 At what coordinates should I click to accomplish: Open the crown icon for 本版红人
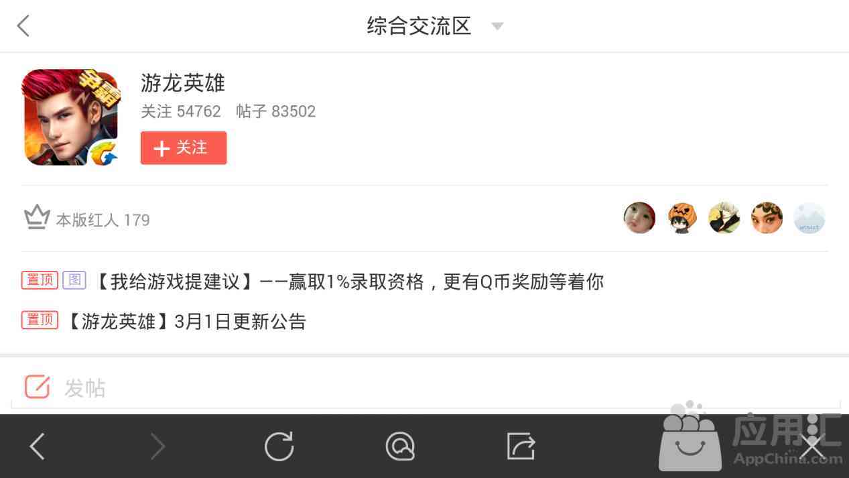click(37, 217)
